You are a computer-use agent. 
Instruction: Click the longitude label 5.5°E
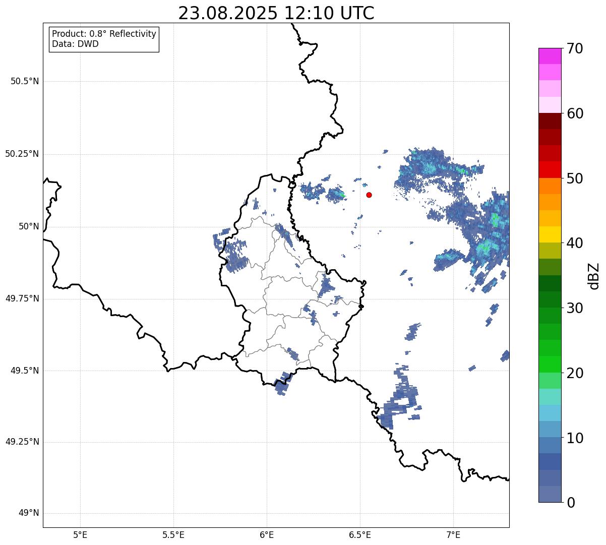tap(173, 534)
